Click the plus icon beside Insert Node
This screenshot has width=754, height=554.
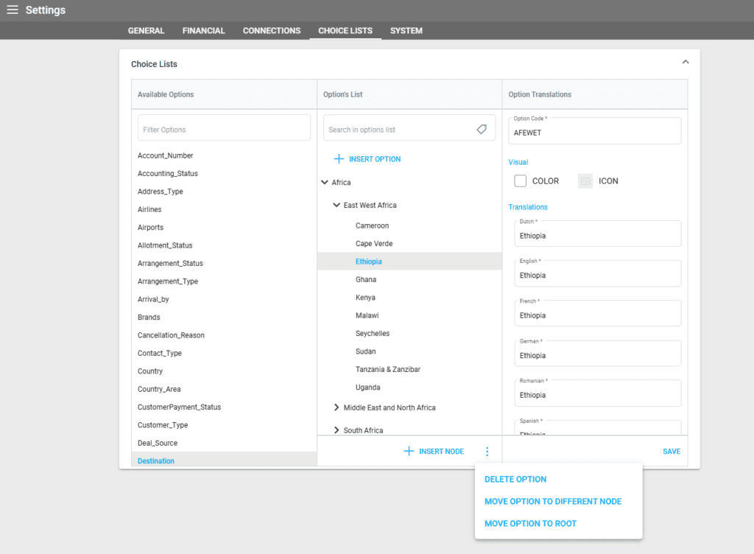409,451
